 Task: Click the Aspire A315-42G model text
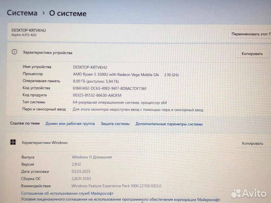pos(24,35)
